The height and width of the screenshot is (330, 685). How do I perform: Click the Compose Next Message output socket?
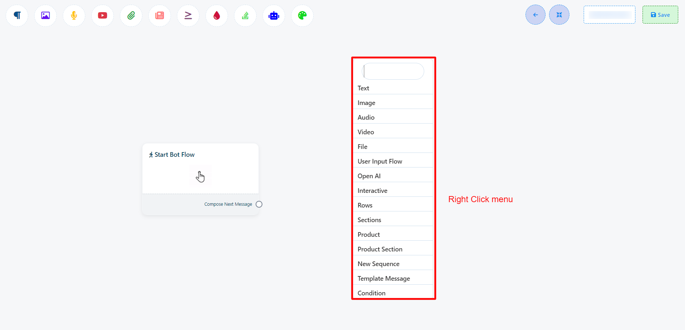(259, 204)
